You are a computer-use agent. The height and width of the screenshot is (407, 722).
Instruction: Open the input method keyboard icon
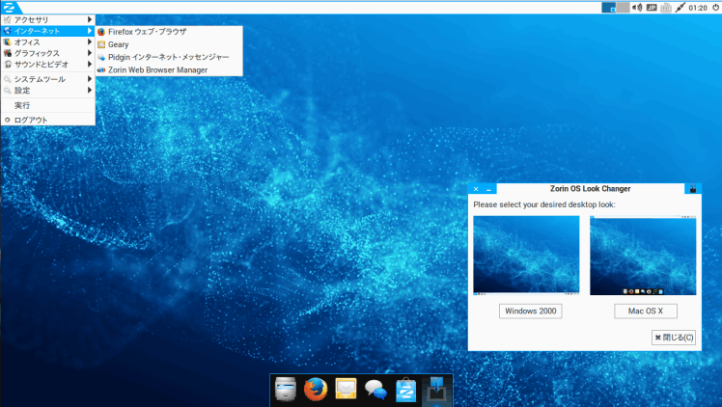point(666,8)
